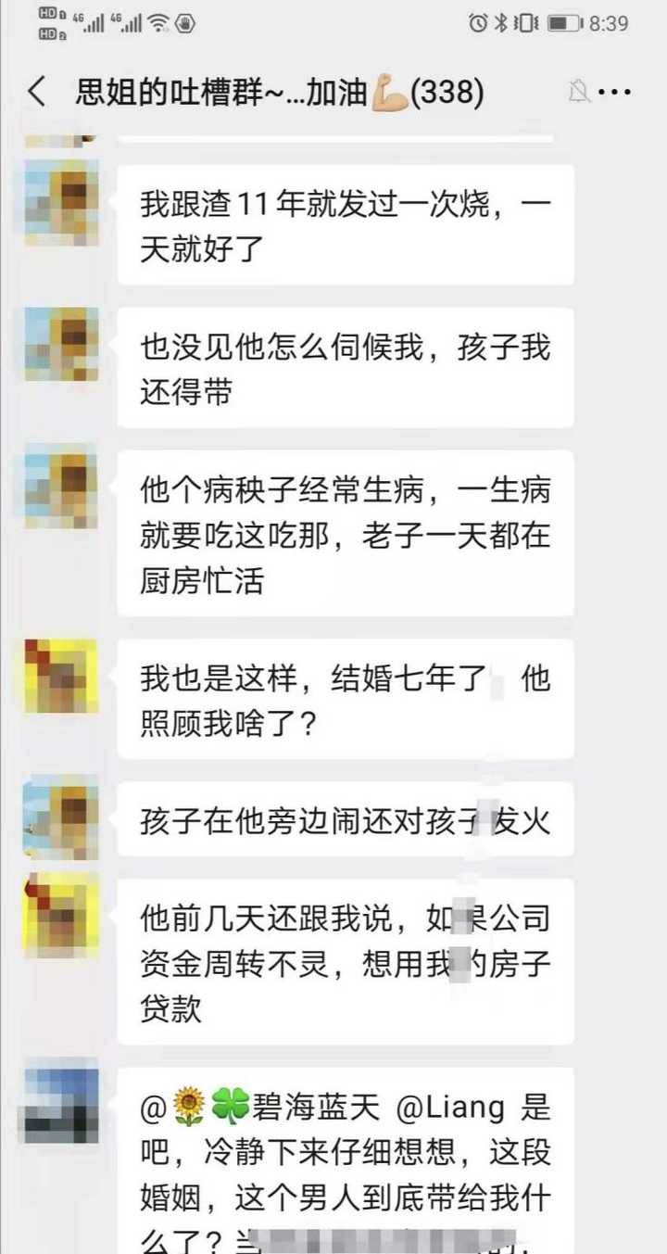Tap the battery indicator in status bar

pyautogui.click(x=565, y=23)
